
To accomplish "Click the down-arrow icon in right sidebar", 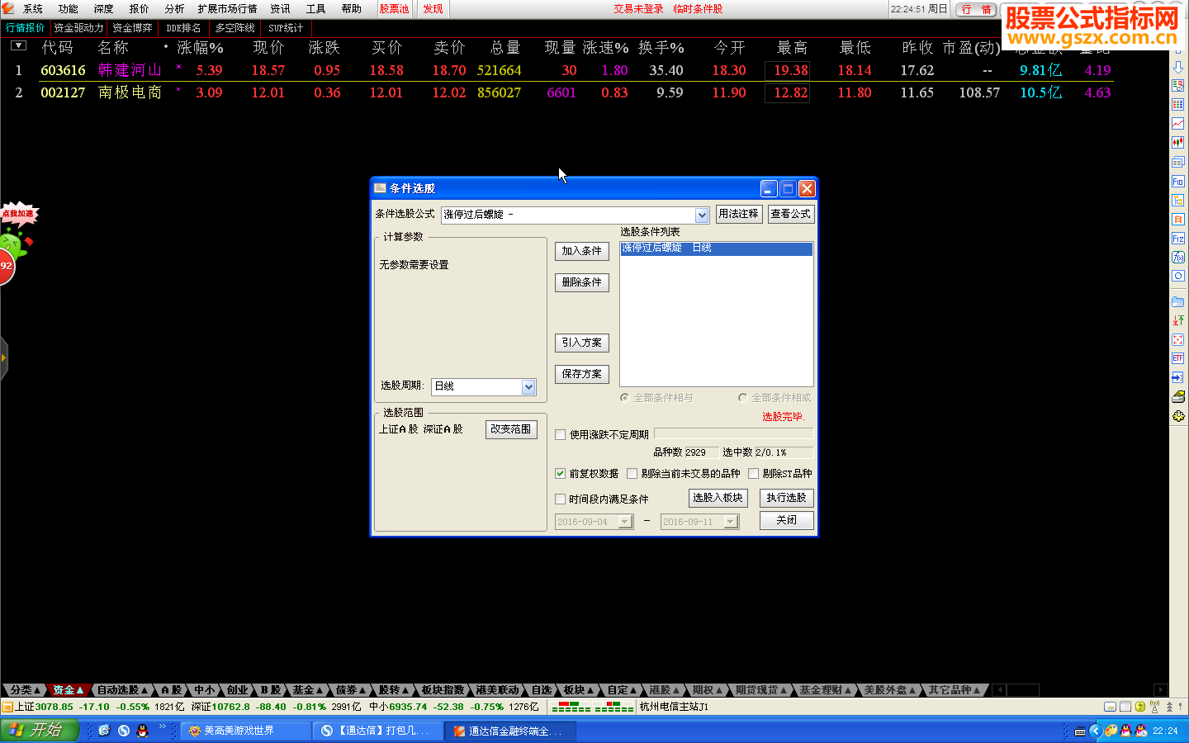I will 1178,67.
